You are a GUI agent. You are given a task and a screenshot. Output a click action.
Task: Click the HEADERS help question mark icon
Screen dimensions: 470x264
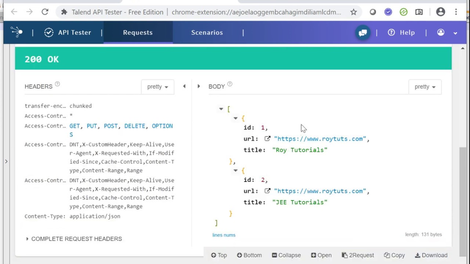57,84
